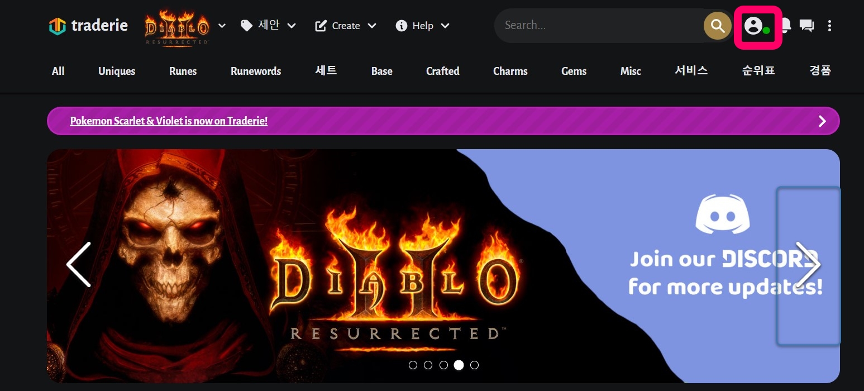
Task: Click the magnifier search button
Action: (x=718, y=26)
